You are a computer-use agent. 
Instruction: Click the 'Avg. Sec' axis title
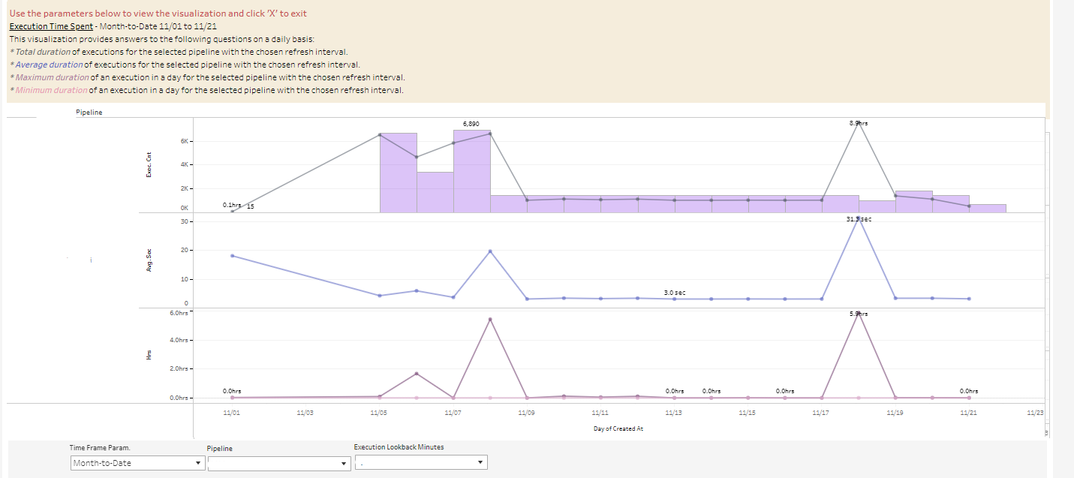pos(149,260)
